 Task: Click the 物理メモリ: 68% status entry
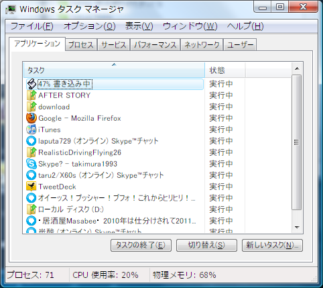184,275
